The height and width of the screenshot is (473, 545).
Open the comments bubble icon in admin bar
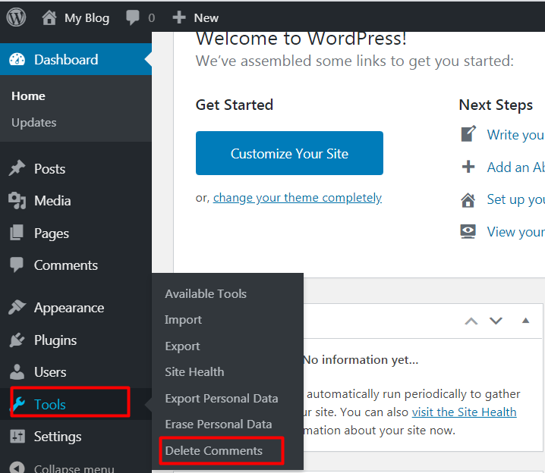click(x=132, y=17)
